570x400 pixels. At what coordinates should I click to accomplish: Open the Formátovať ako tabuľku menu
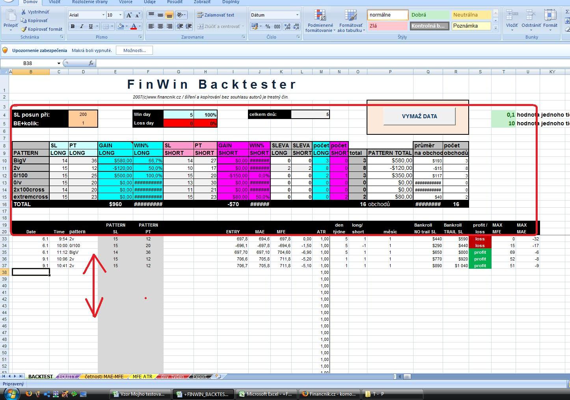click(x=350, y=21)
